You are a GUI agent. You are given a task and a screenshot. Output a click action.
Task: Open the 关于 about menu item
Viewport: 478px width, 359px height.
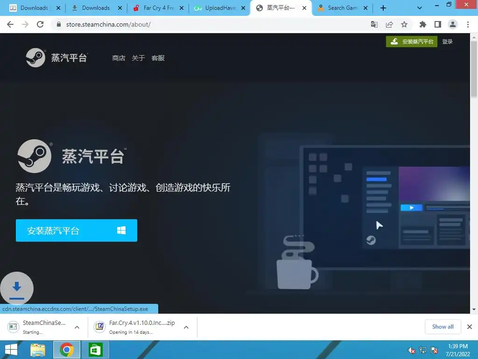[x=138, y=58]
